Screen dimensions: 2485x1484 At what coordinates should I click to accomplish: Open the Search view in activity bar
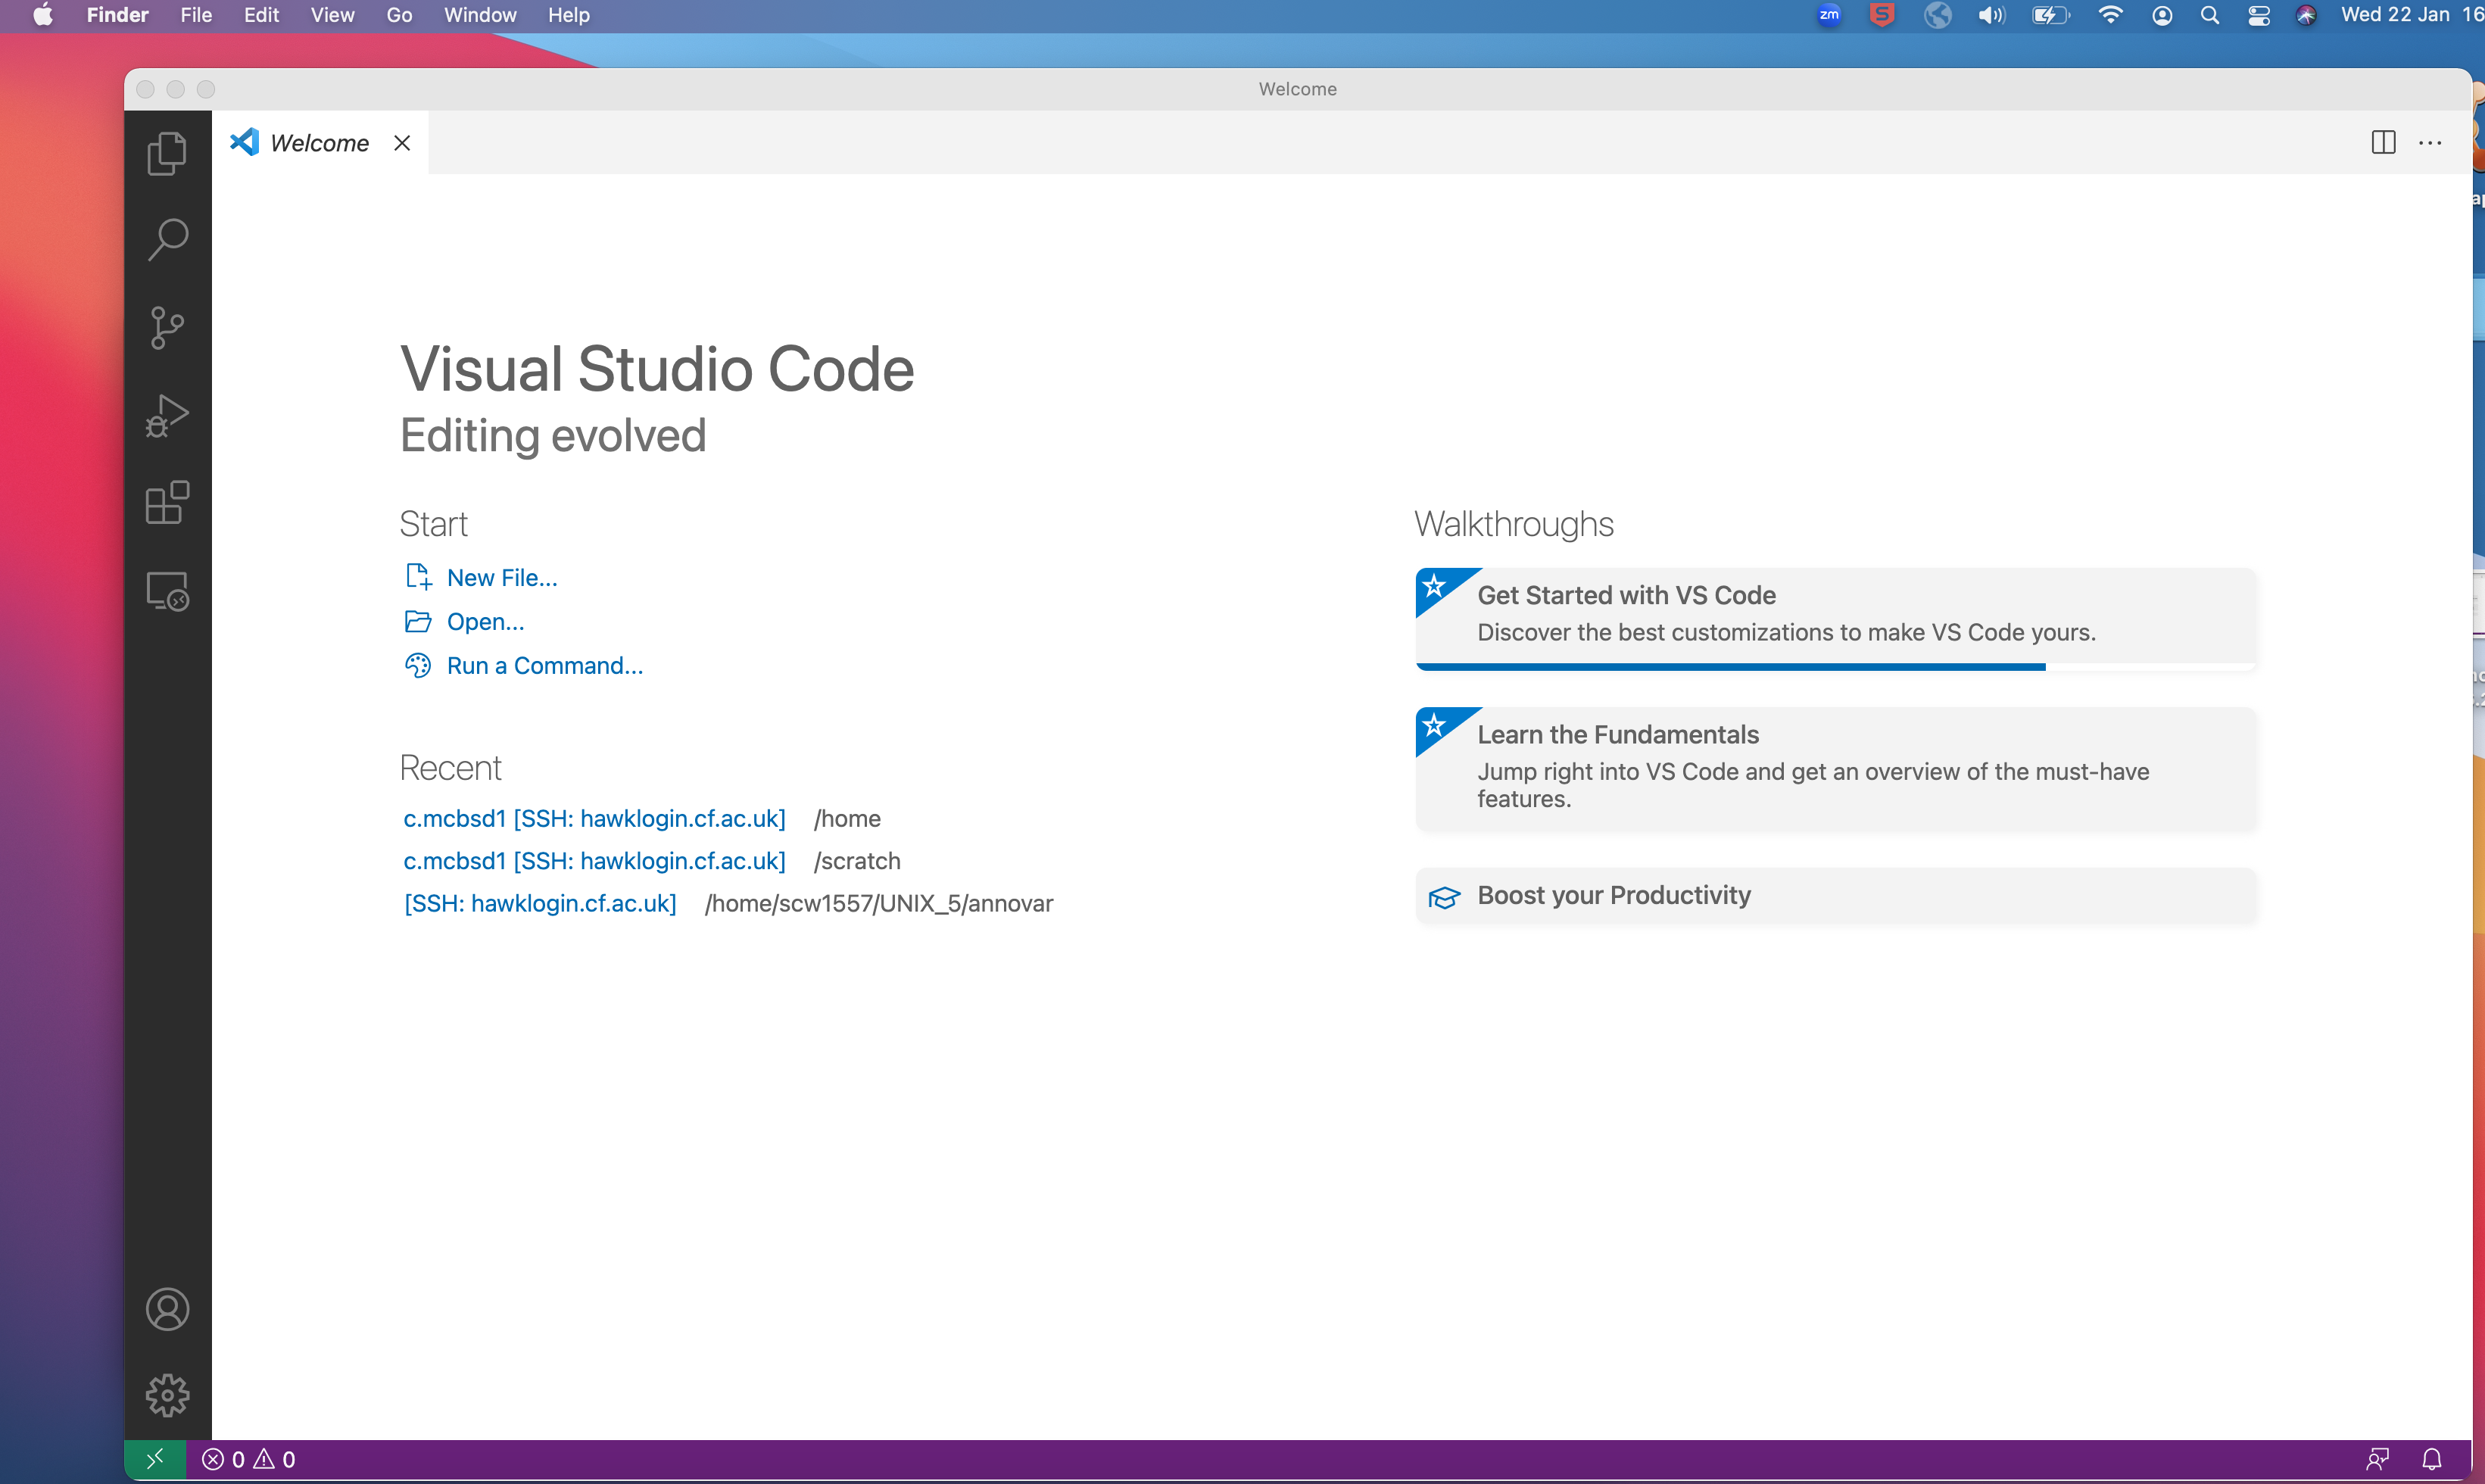pyautogui.click(x=167, y=240)
